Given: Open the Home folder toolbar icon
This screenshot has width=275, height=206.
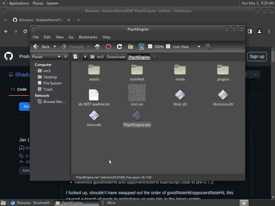Looking at the screenshot, I should [131, 47].
